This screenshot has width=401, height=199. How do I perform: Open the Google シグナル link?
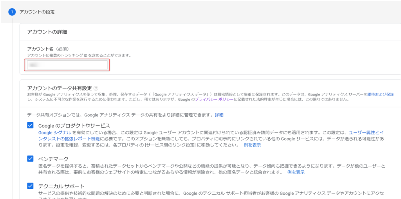(54, 133)
